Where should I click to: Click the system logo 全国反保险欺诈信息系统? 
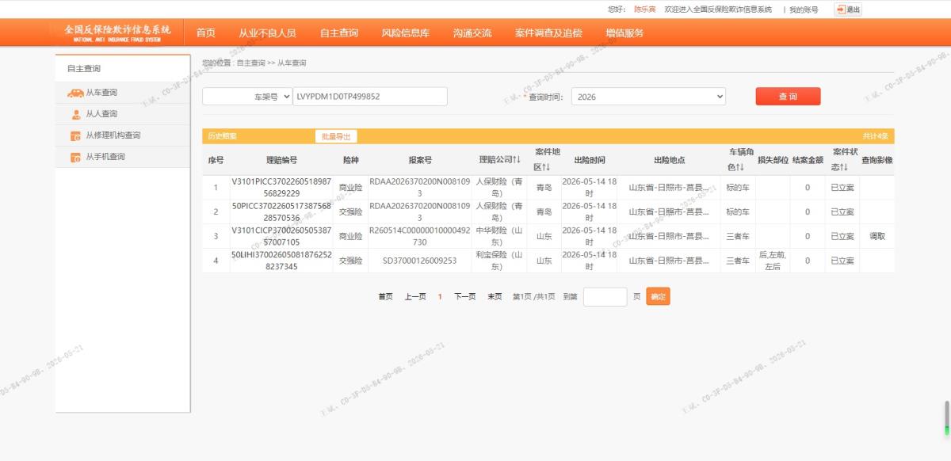click(117, 32)
